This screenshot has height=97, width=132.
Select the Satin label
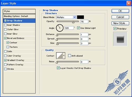10,51
